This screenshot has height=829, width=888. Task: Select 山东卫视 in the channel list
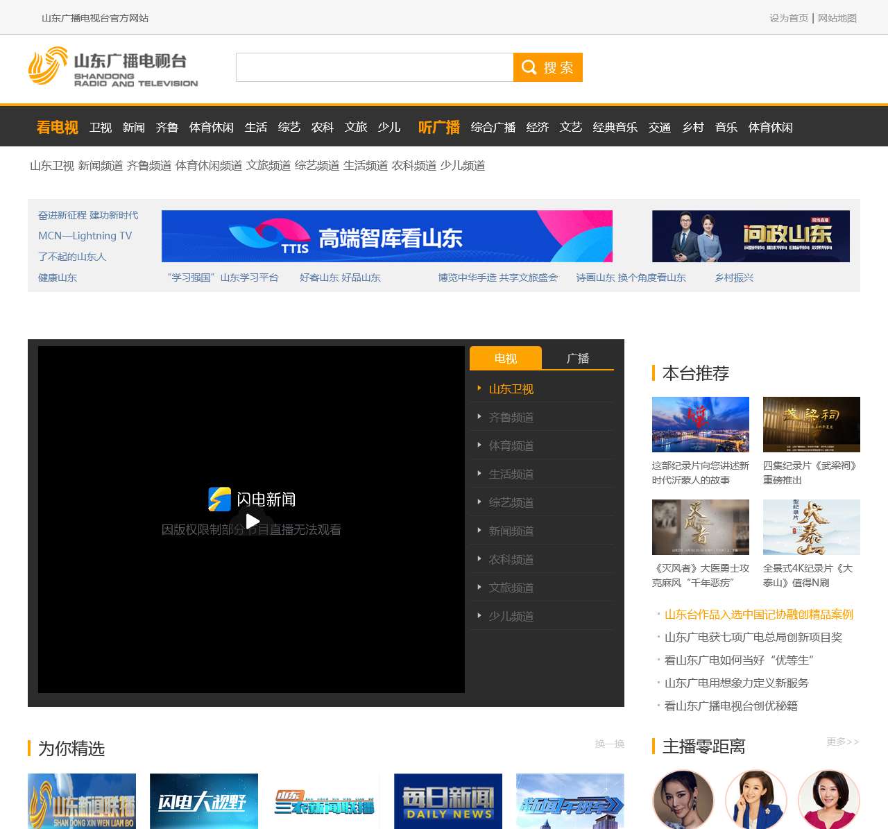tap(511, 389)
